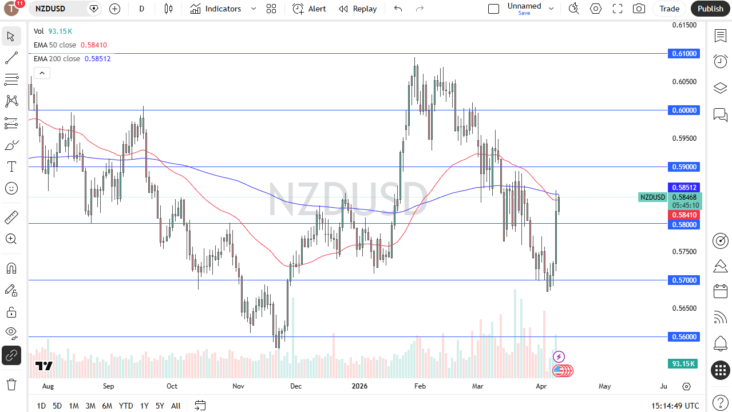Screen dimensions: 732x412
Task: Select the Text annotation tool
Action: [x=11, y=167]
